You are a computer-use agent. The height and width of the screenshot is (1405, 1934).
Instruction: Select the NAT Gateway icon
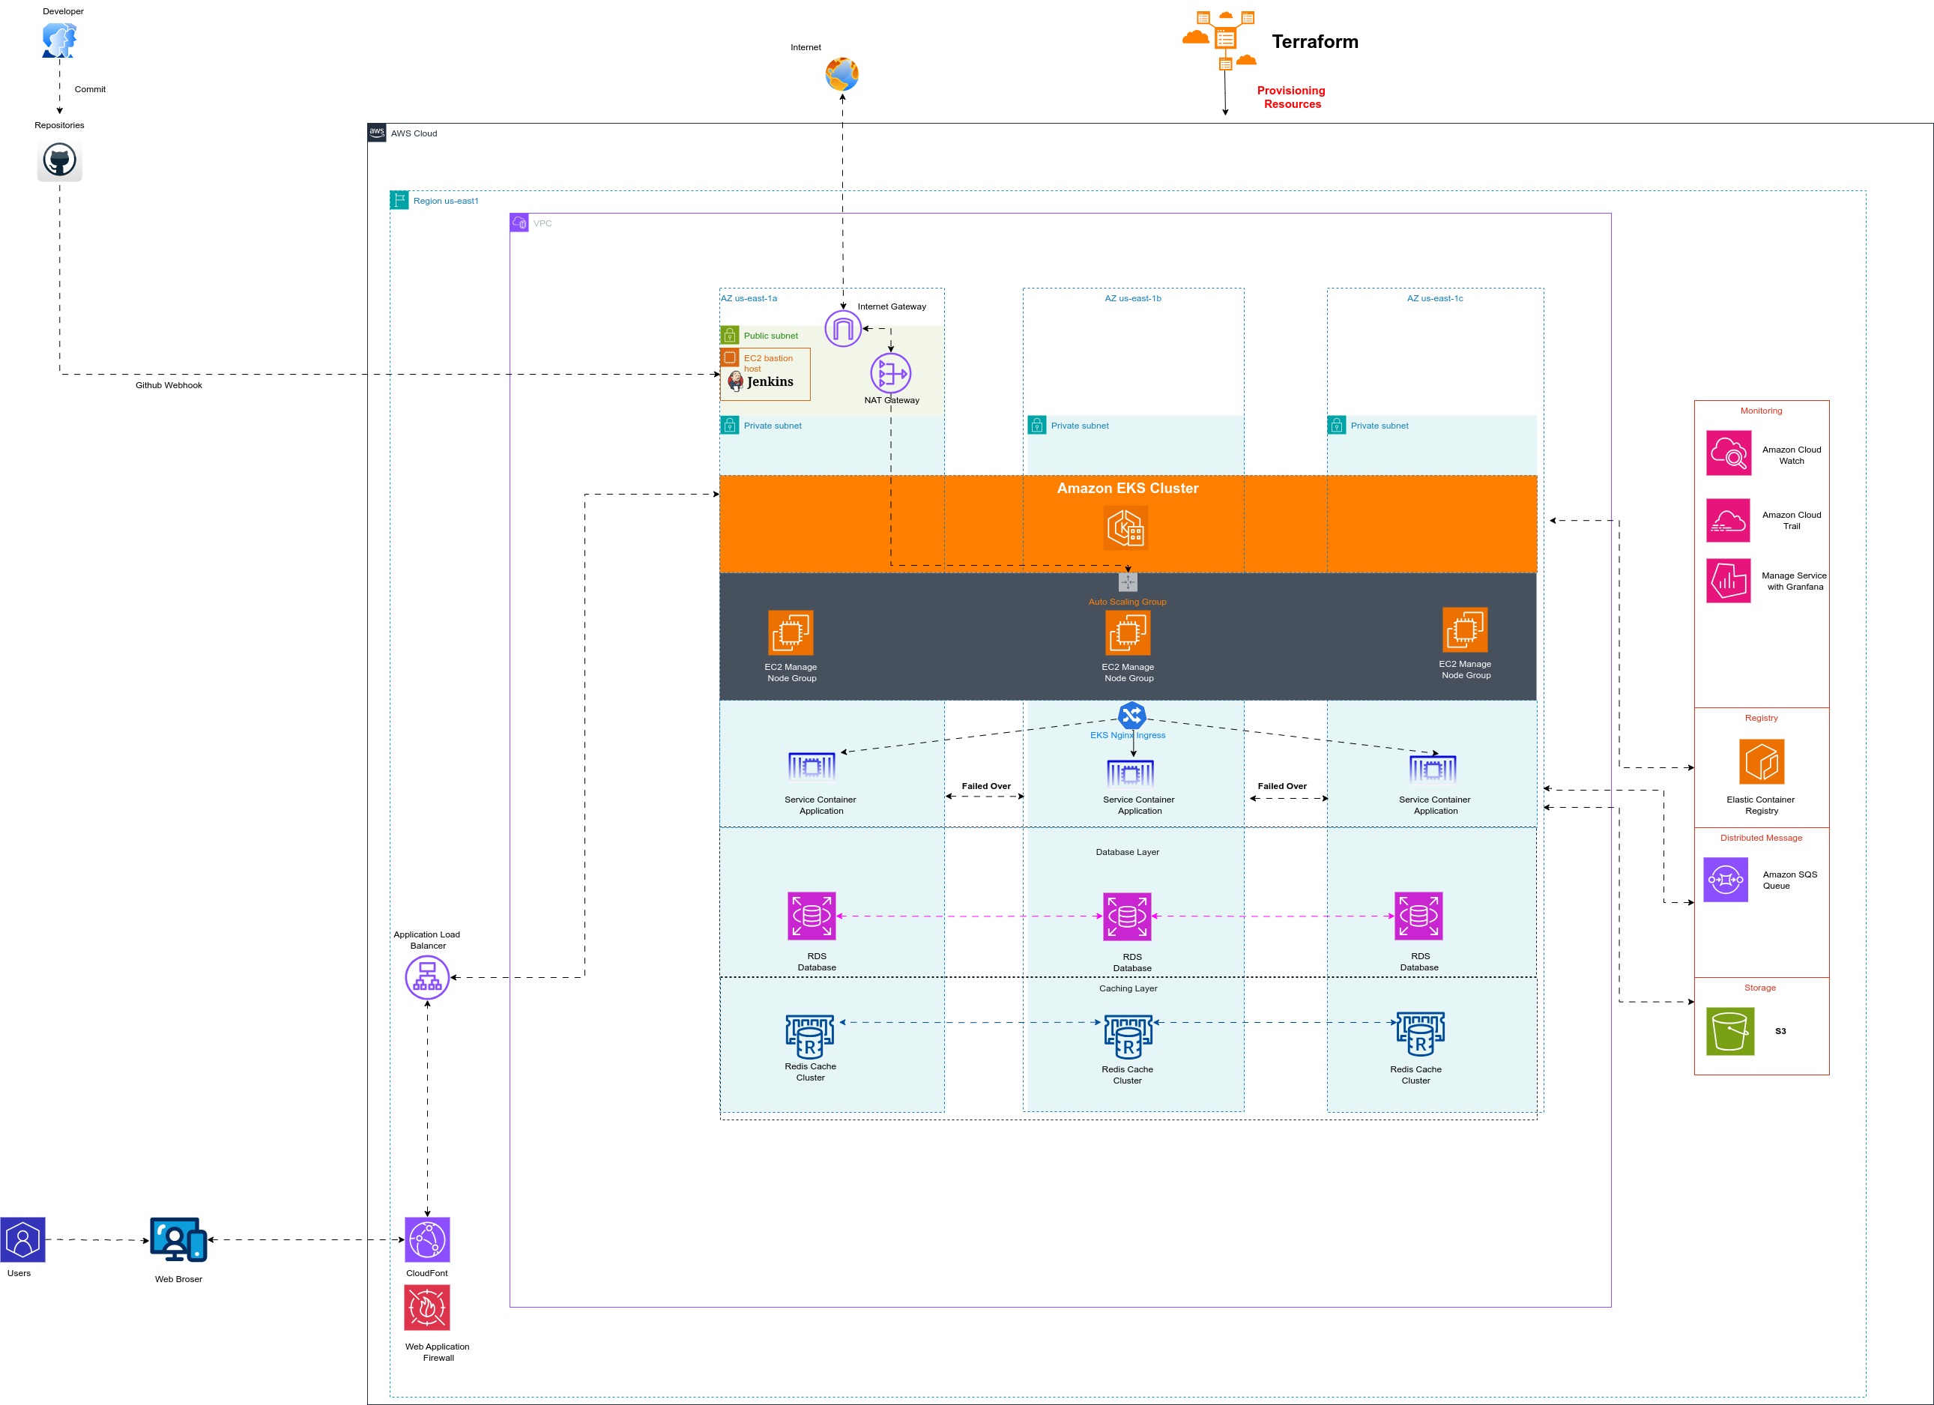pos(890,373)
